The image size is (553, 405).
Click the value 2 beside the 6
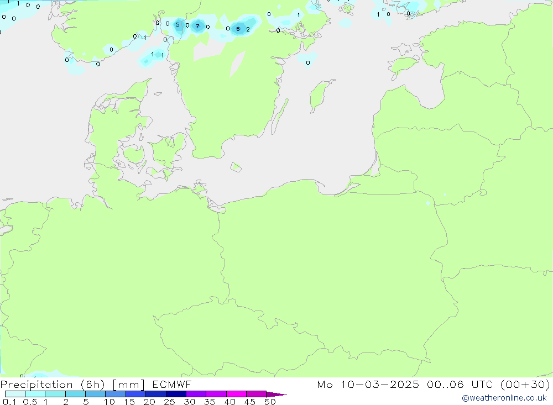pos(248,29)
